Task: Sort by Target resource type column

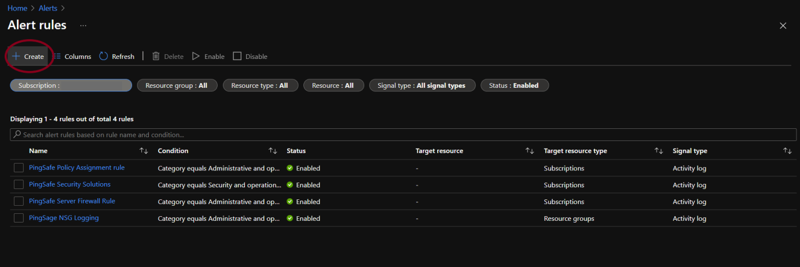Action: click(658, 151)
